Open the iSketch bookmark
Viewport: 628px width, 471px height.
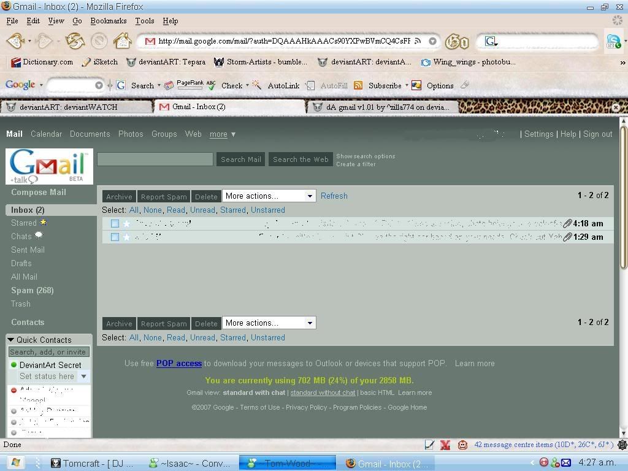[100, 62]
